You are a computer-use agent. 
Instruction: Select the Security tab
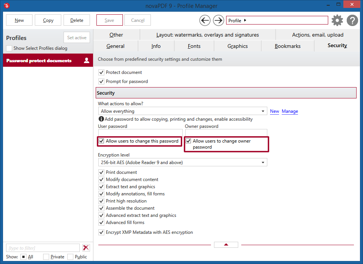pos(337,46)
